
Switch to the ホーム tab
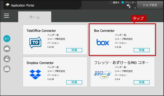pos(35,17)
